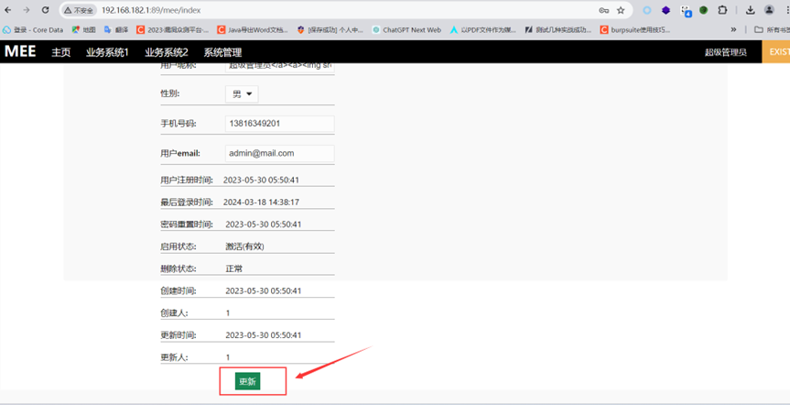Viewport: 790px width, 405px height.
Task: Click the 不安全 security warning indicator
Action: [79, 10]
